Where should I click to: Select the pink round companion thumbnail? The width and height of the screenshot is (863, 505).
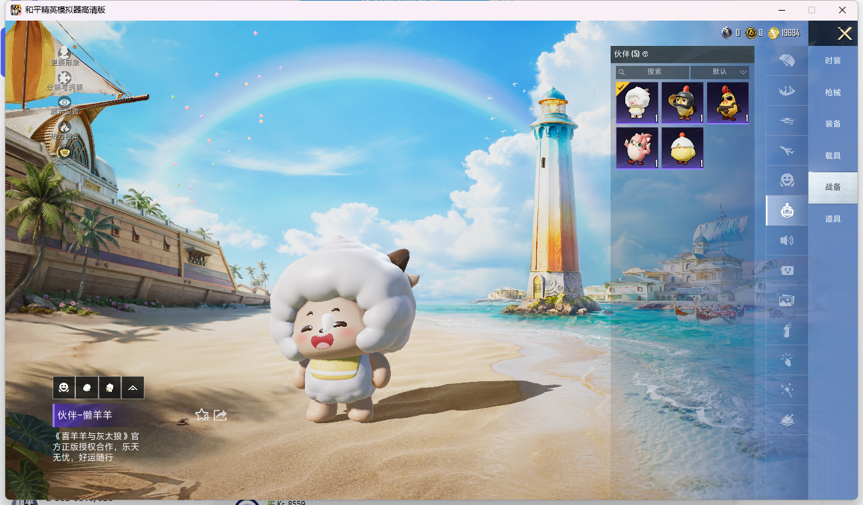click(x=637, y=148)
